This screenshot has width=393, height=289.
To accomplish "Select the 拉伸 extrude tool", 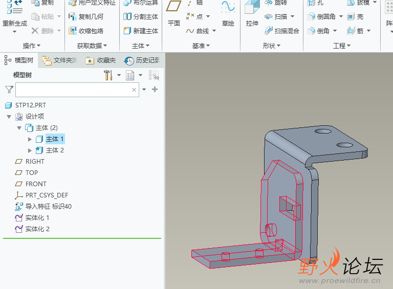I will [x=252, y=13].
